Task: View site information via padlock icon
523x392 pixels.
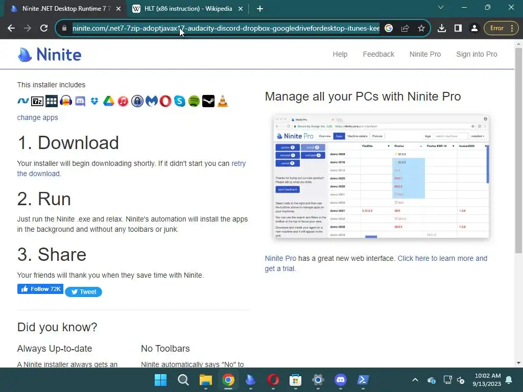Action: click(x=64, y=29)
